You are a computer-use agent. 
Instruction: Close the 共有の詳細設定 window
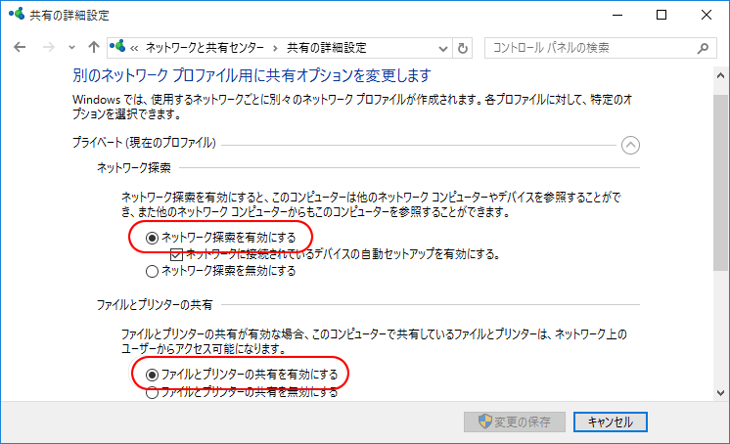707,15
